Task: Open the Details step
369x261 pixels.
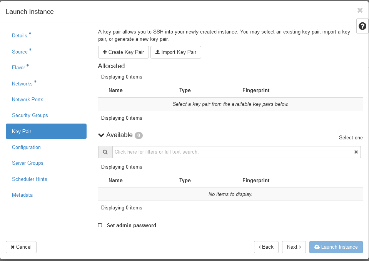Action: (20, 36)
